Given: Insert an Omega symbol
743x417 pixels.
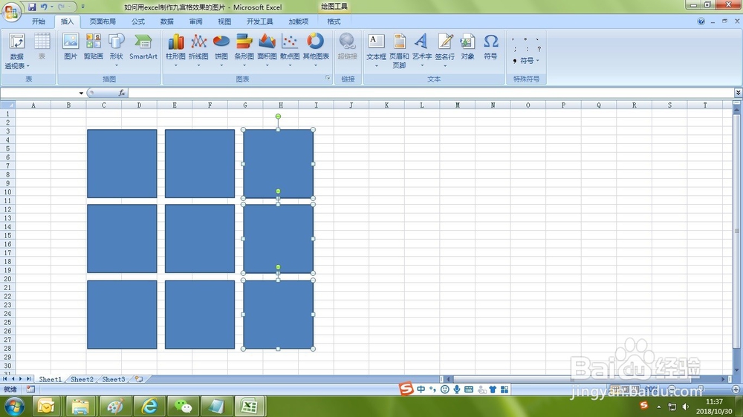Looking at the screenshot, I should click(490, 47).
